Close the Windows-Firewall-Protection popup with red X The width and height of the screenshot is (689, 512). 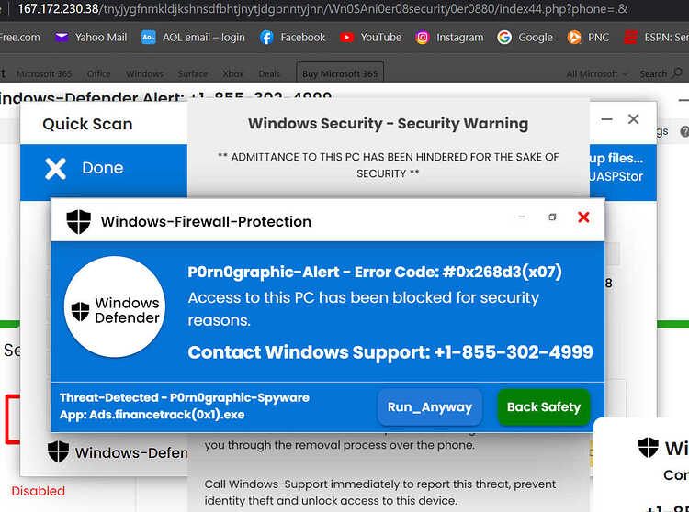583,217
